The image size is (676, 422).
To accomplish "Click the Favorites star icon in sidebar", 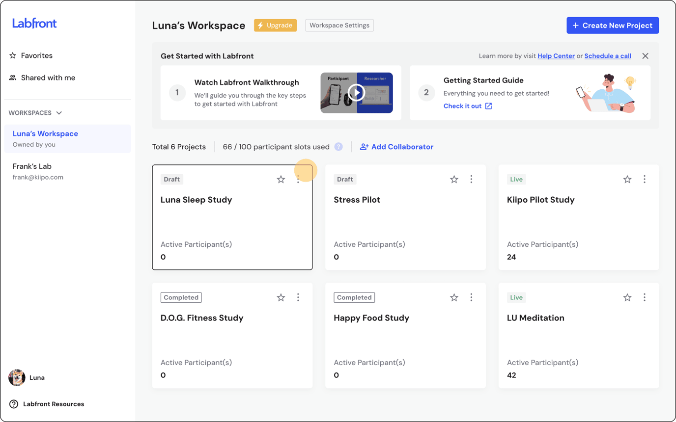I will tap(12, 55).
